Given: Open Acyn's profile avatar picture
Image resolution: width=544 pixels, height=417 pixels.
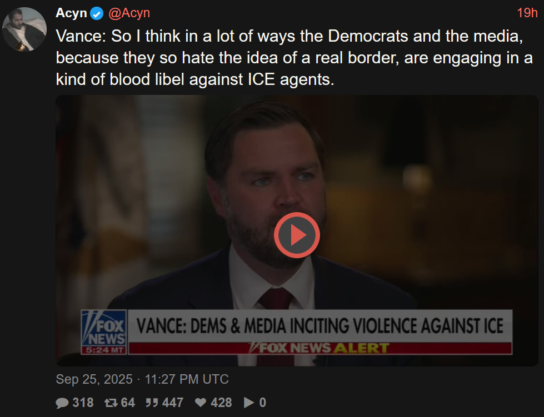Looking at the screenshot, I should (x=23, y=30).
